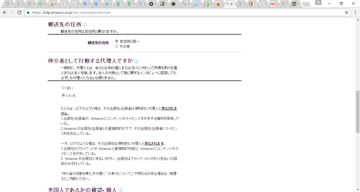Image resolution: width=360 pixels, height=192 pixels.
Task: Select 定住所と同一 mailing address option
Action: 117,41
